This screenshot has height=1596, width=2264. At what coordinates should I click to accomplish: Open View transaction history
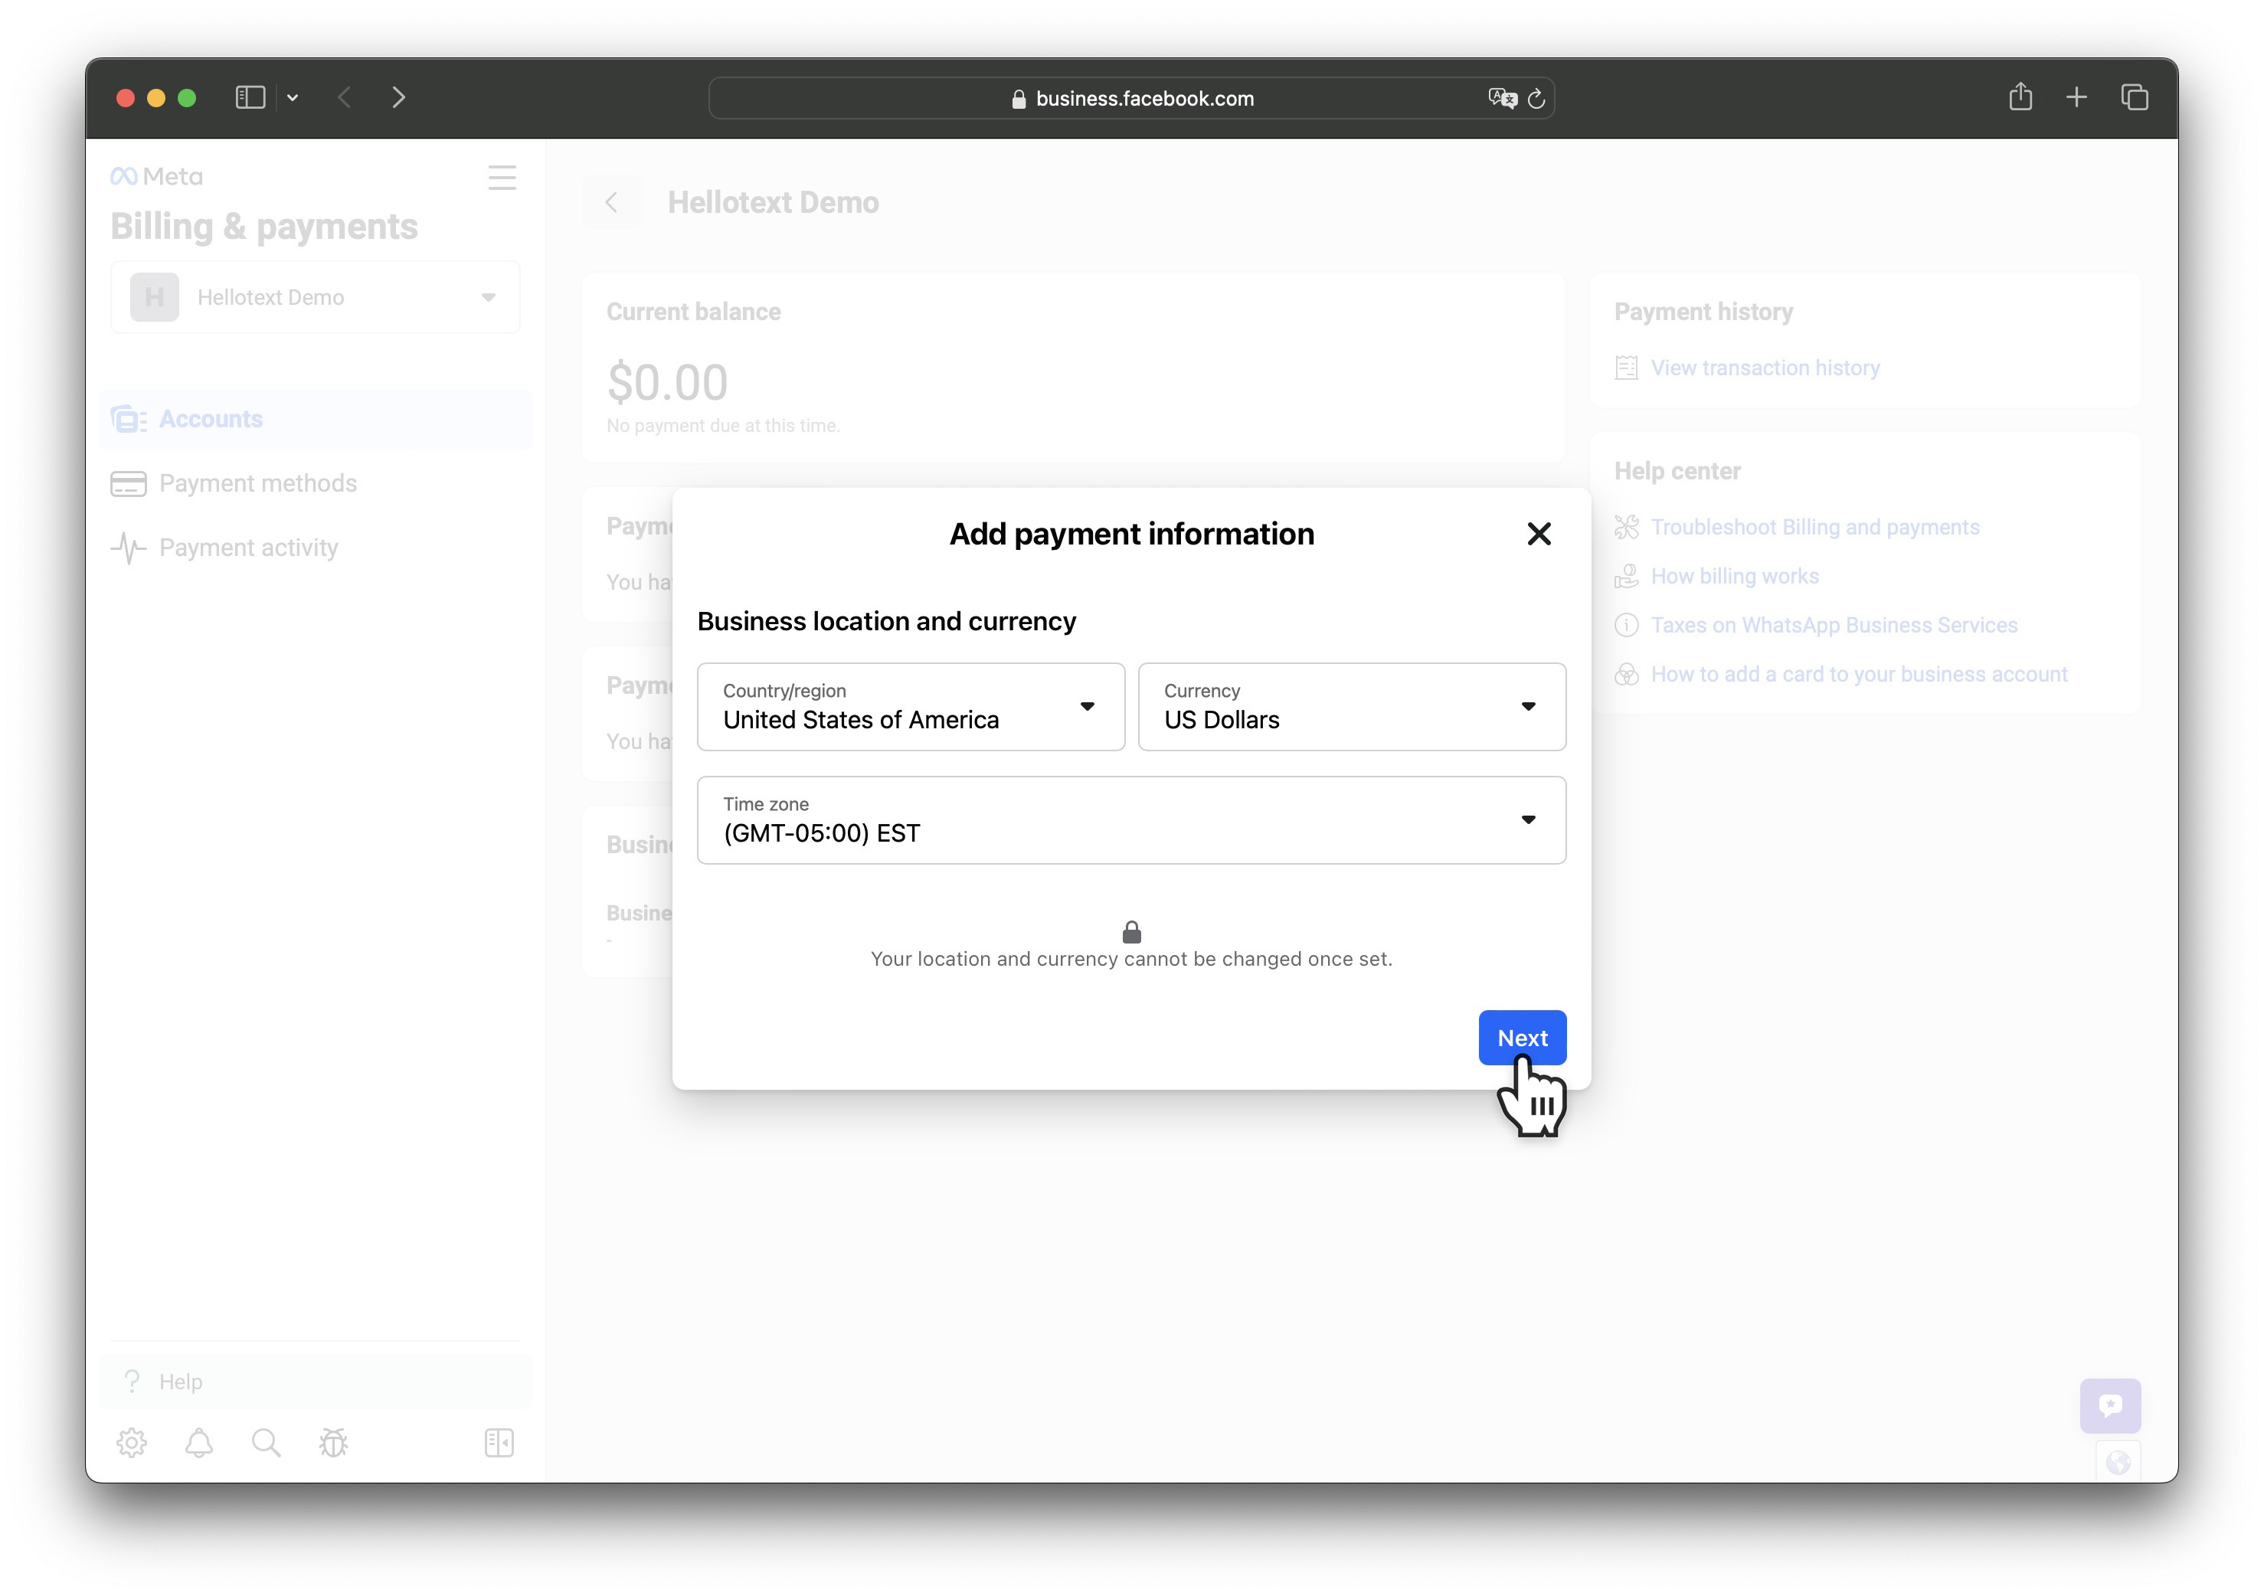(x=1765, y=368)
